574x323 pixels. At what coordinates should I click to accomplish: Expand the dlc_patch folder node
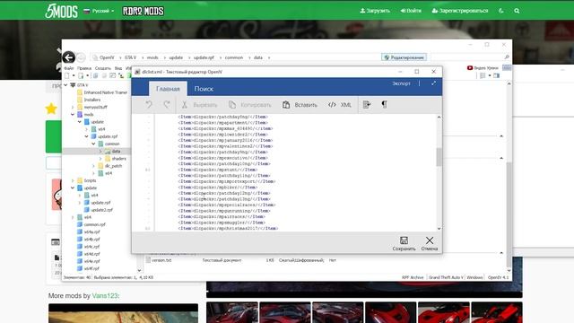[93, 166]
